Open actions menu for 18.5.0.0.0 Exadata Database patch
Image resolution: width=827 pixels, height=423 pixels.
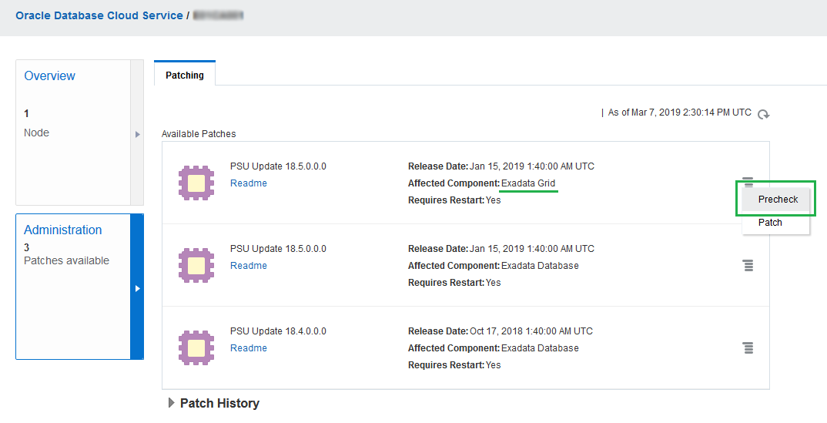click(x=748, y=265)
